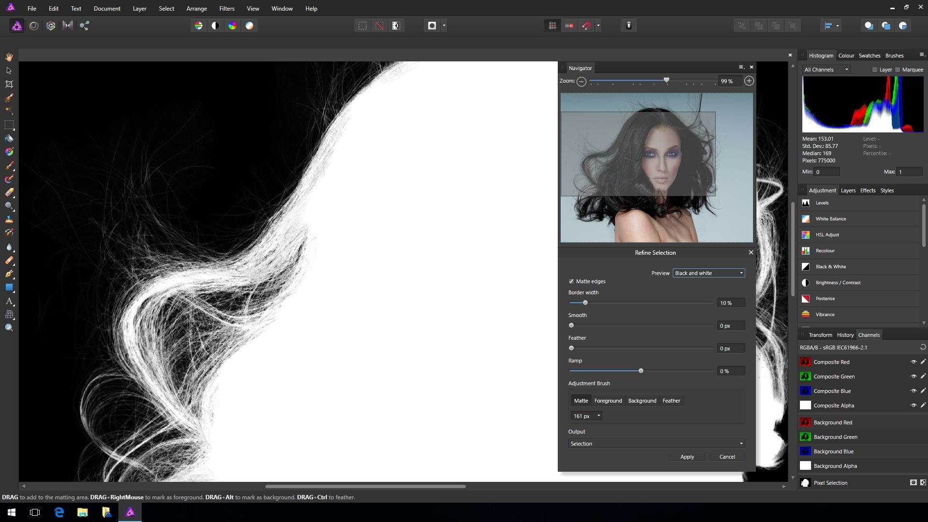Open the Filters menu
928x522 pixels.
point(226,8)
